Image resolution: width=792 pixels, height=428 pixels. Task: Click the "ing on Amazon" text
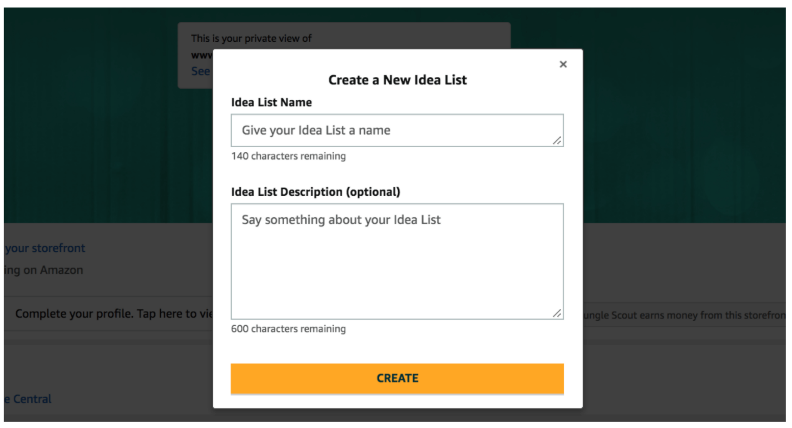(x=44, y=270)
